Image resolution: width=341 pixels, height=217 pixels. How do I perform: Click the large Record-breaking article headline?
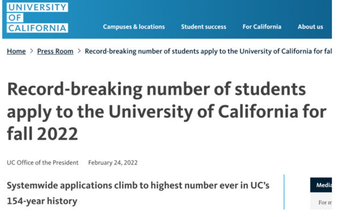pyautogui.click(x=166, y=111)
